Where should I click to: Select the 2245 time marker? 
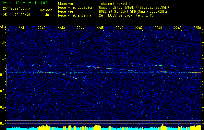pos(100,28)
